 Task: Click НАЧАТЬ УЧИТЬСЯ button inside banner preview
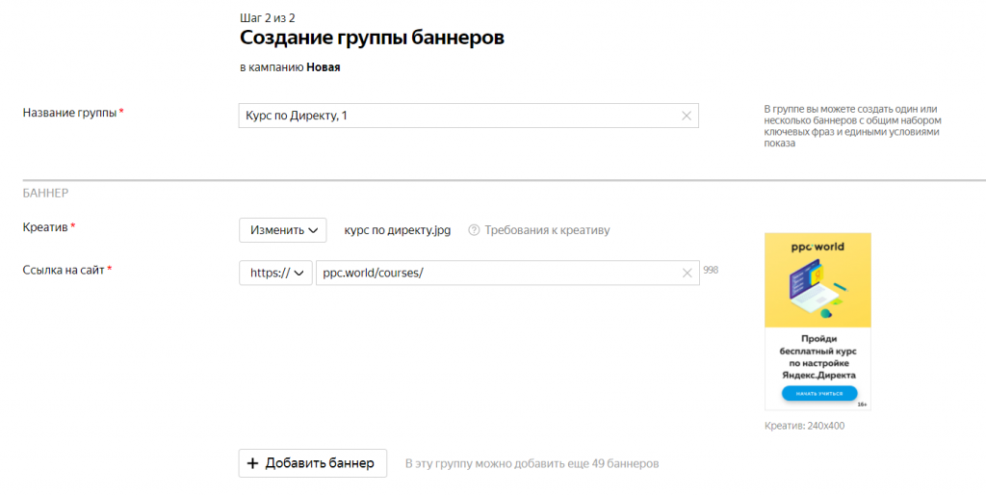coord(819,394)
